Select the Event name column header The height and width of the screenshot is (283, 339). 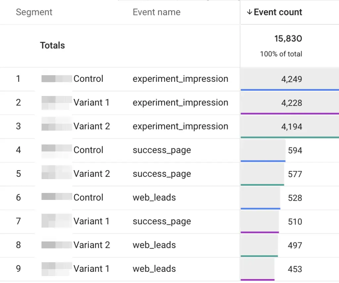pyautogui.click(x=156, y=12)
